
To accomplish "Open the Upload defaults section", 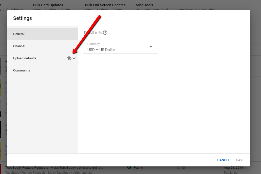I will (x=25, y=58).
